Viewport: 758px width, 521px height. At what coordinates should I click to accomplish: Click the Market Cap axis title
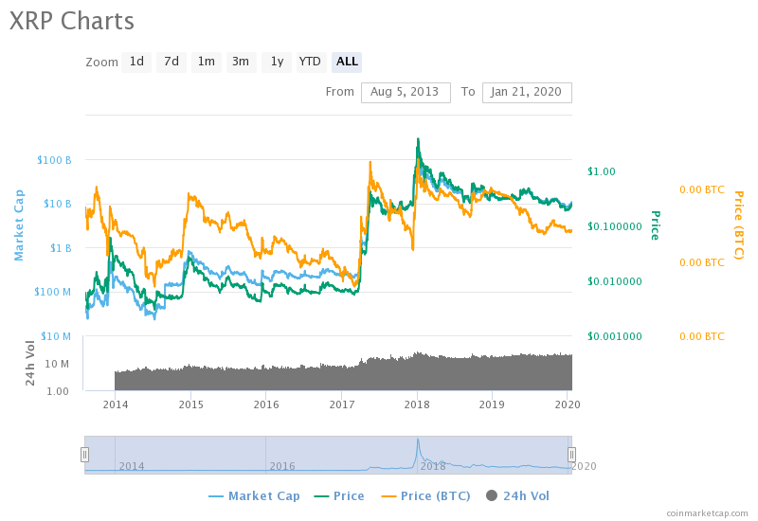(x=19, y=225)
